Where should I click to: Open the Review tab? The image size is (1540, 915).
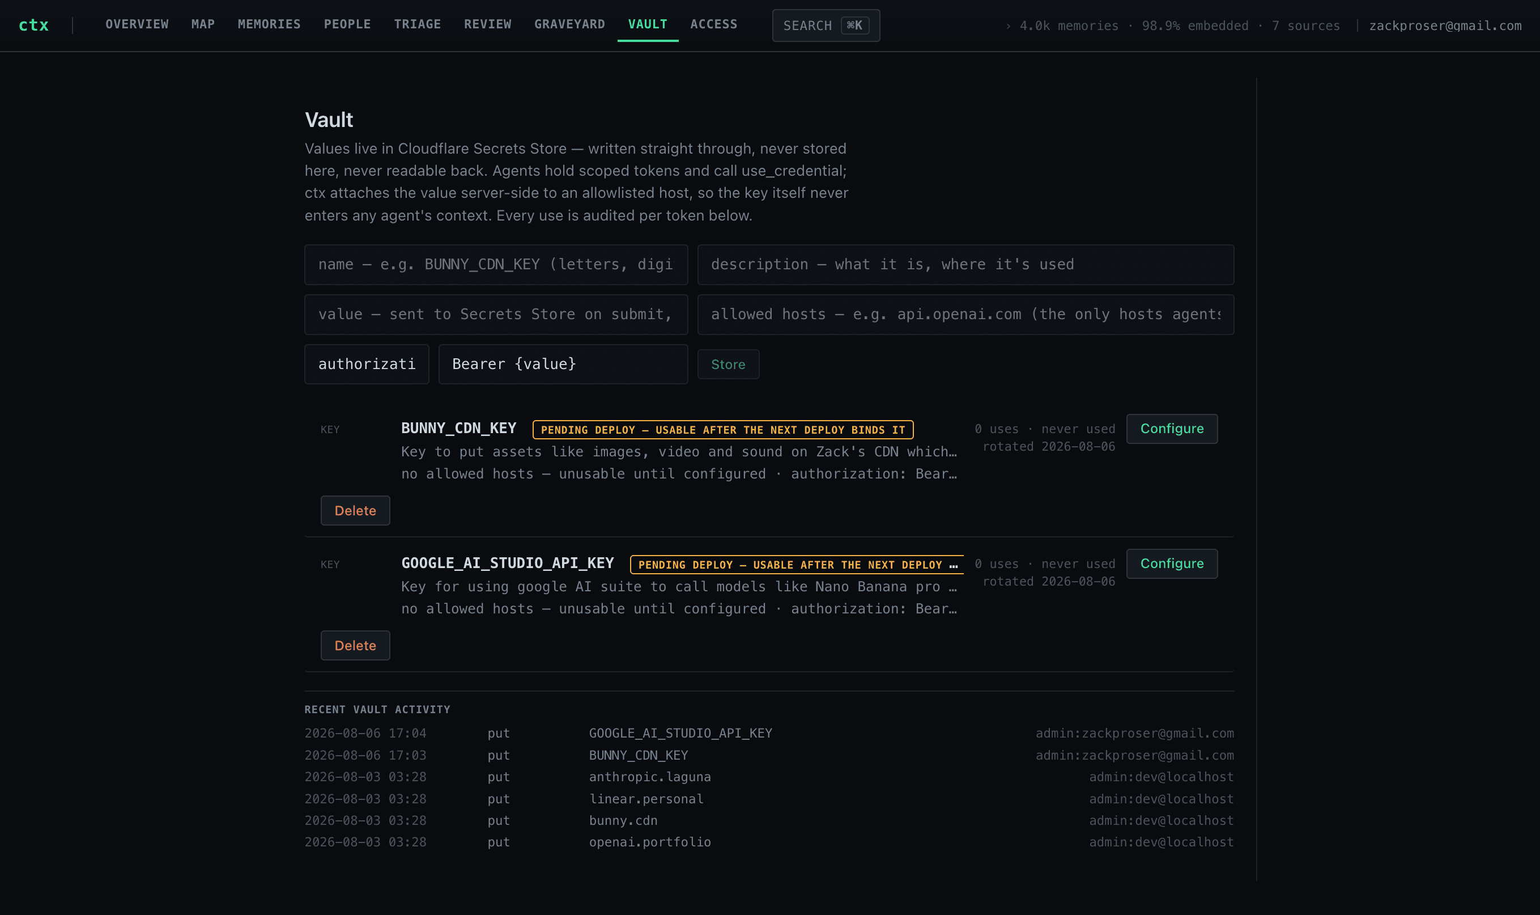[x=487, y=25]
